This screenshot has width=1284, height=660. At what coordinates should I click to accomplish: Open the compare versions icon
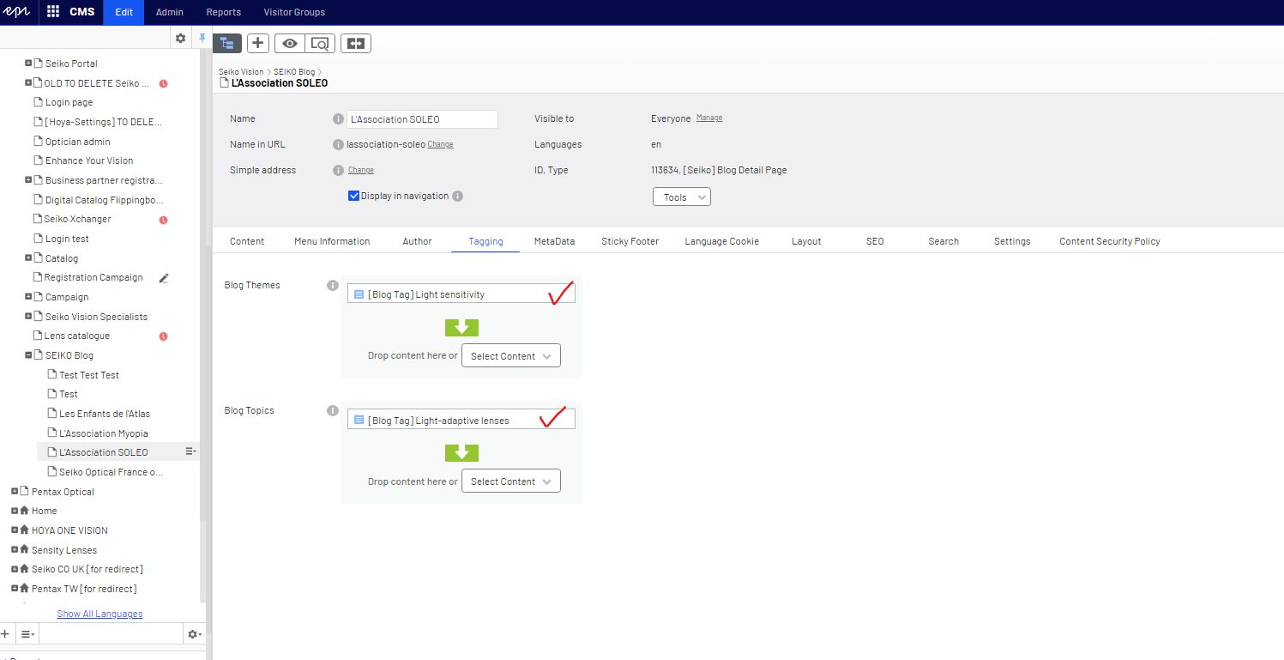(356, 43)
